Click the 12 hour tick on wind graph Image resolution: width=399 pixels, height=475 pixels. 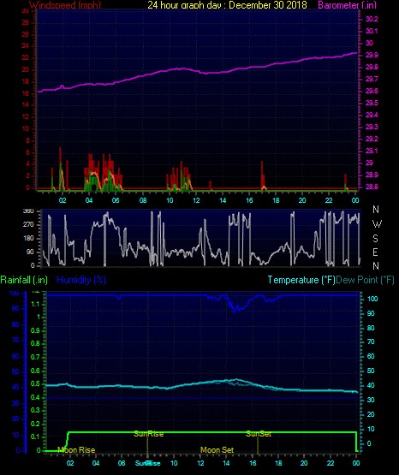[x=196, y=200]
